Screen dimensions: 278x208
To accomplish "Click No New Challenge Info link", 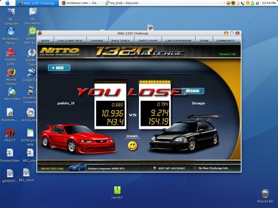I will pos(213,168).
